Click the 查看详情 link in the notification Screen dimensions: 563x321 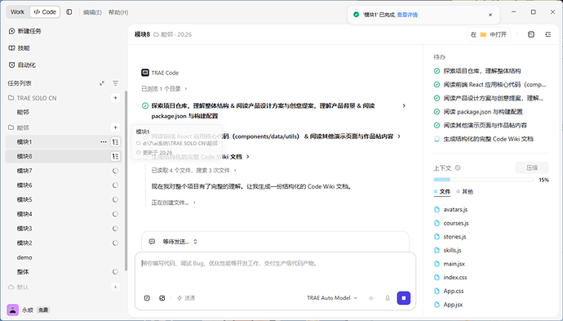pos(407,15)
